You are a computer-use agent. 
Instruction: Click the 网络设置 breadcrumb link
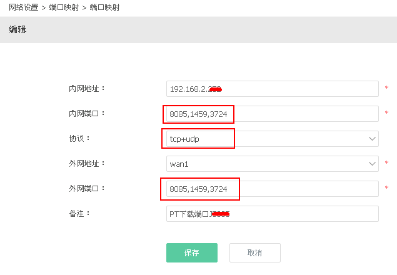tap(23, 7)
